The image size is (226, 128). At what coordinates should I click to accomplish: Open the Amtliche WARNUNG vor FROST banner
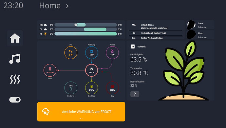(81, 112)
